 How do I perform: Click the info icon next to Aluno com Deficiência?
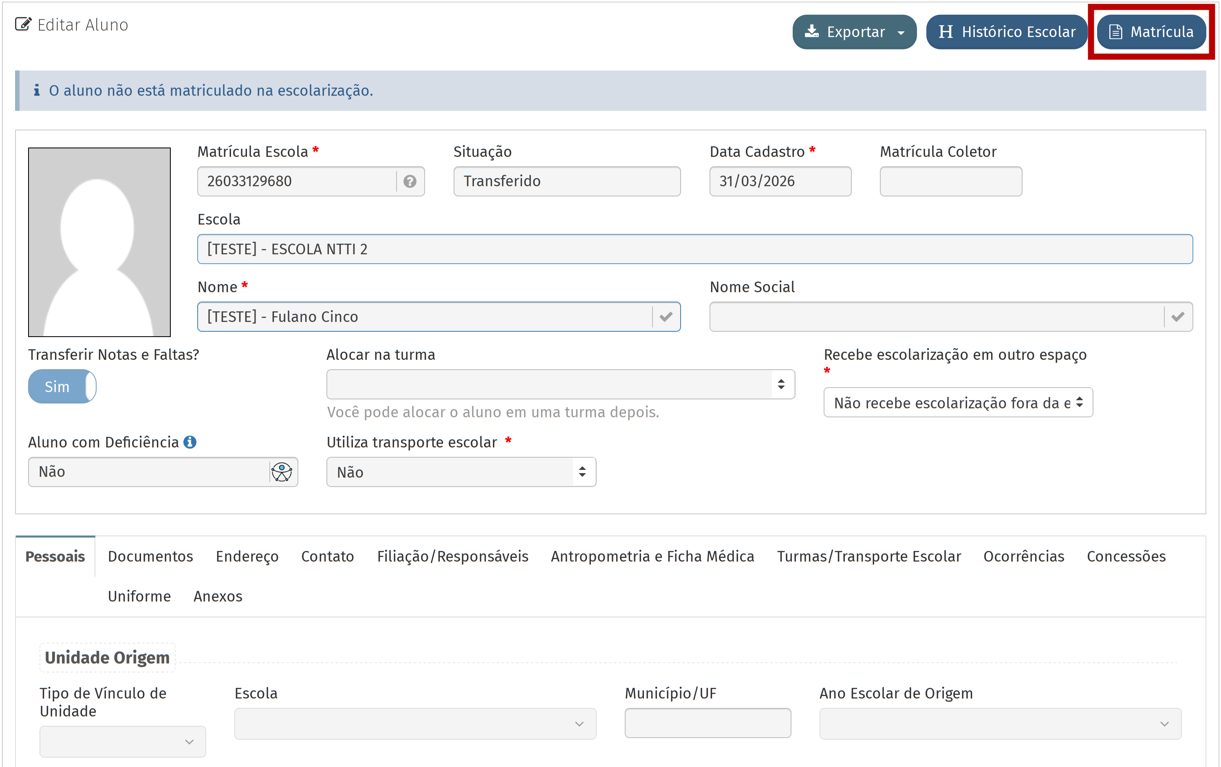click(190, 442)
